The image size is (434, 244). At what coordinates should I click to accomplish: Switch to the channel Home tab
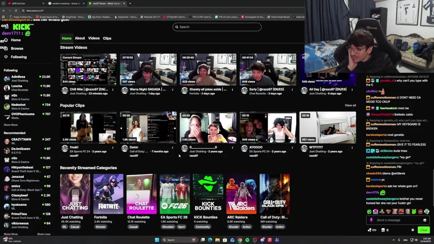(66, 38)
